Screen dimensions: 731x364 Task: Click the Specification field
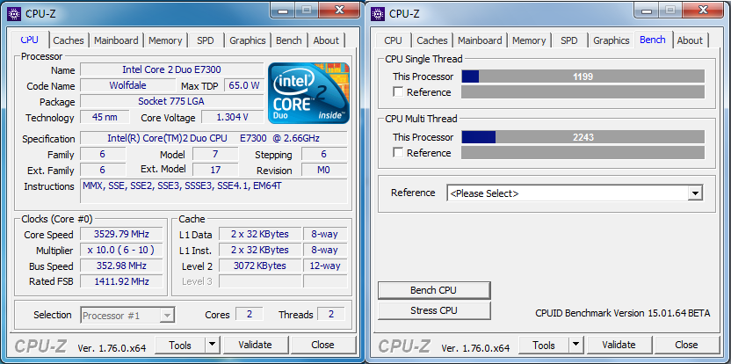(214, 138)
